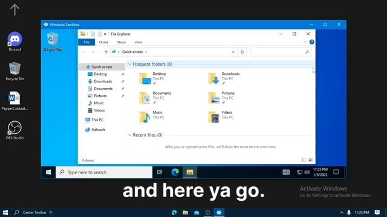Select the Videos frequent folder
The height and width of the screenshot is (217, 387).
[220, 117]
